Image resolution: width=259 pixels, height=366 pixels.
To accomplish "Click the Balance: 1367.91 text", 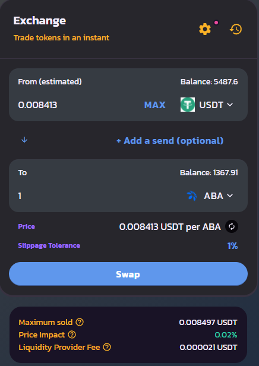I will pos(209,172).
